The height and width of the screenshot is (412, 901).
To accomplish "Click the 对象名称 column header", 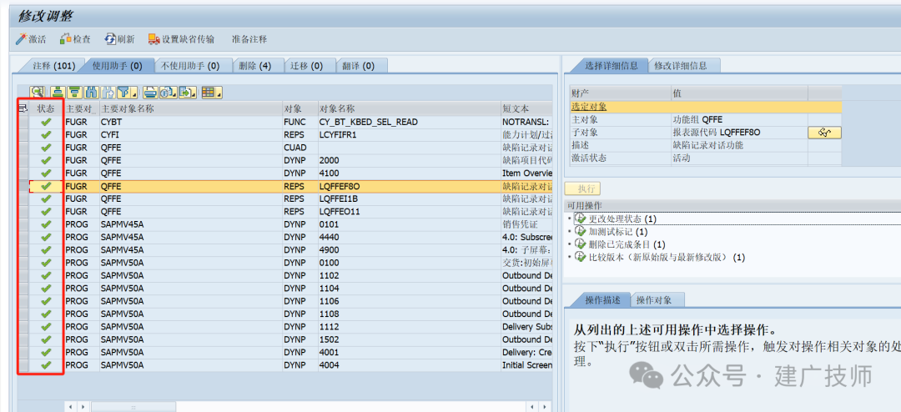I will 409,108.
